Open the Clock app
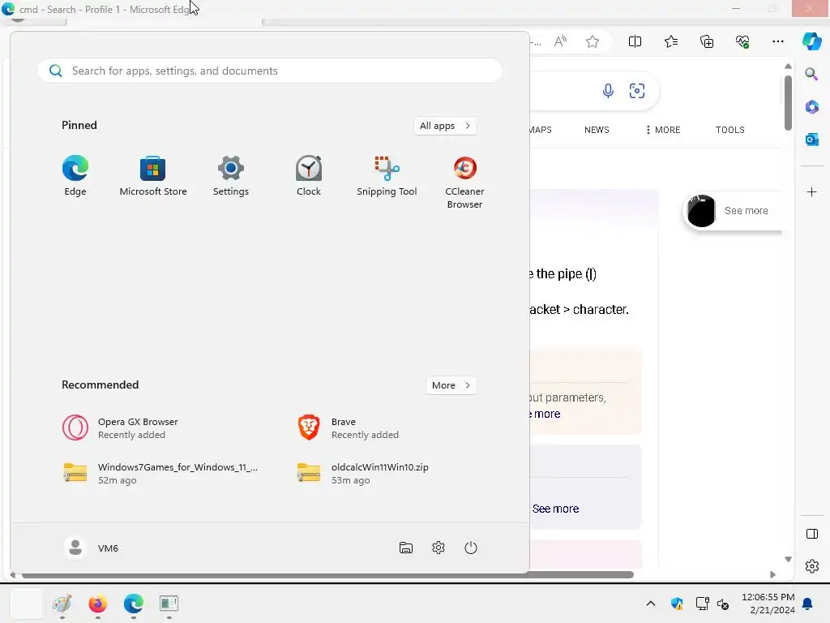The height and width of the screenshot is (623, 830). (x=309, y=176)
